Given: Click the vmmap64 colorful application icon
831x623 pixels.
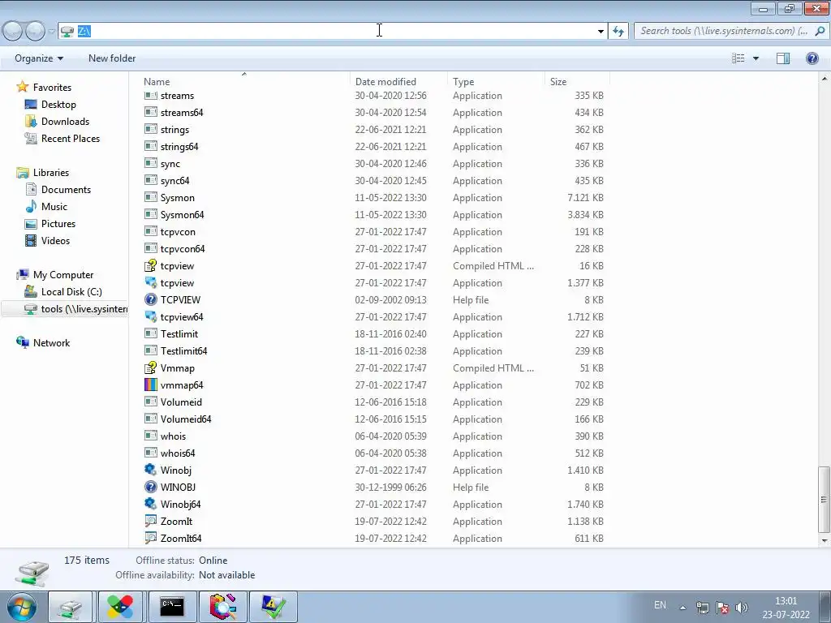Looking at the screenshot, I should 151,385.
